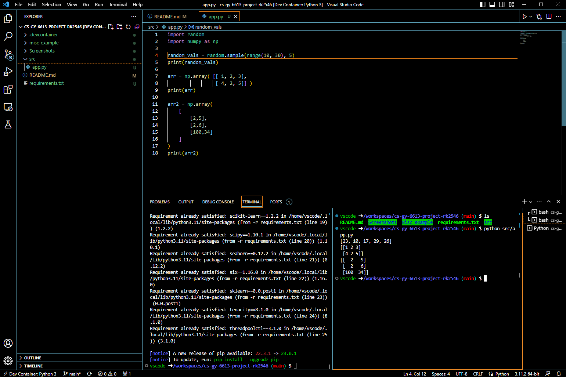566x377 pixels.
Task: Collapse the project root folder
Action: (x=62, y=27)
